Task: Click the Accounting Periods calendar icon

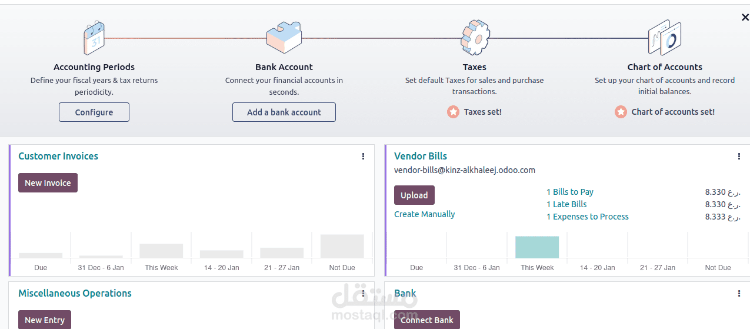Action: click(x=94, y=38)
